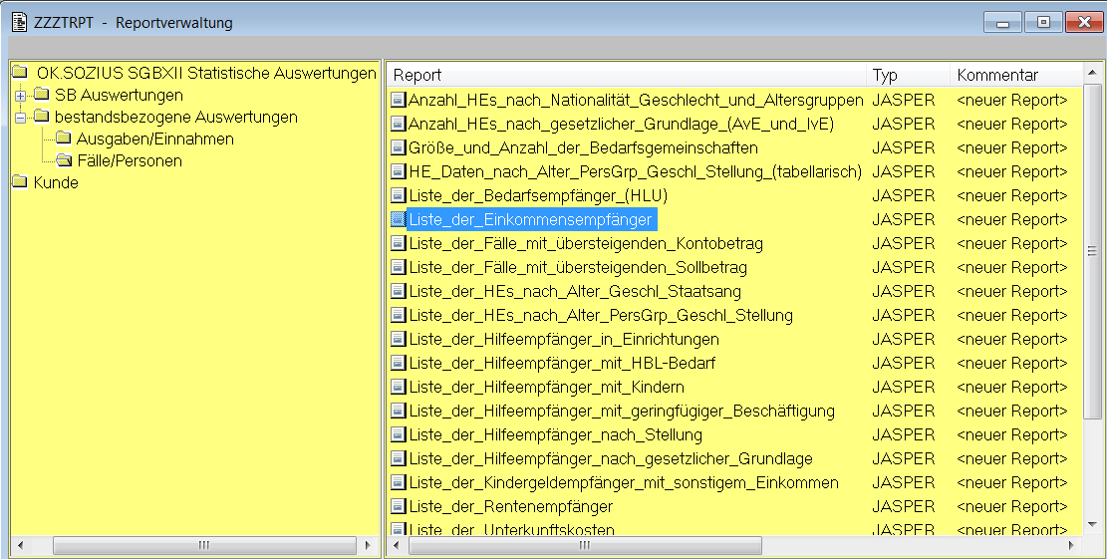Click the open folder icon of Fälle/Personen
Screen dimensions: 1107x559
[x=64, y=161]
